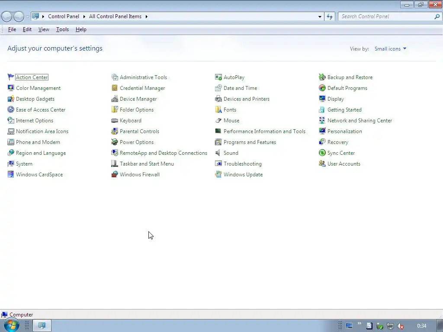Viewport: 443px width, 332px height.
Task: Click the Control Panel breadcrumb segment
Action: click(64, 16)
